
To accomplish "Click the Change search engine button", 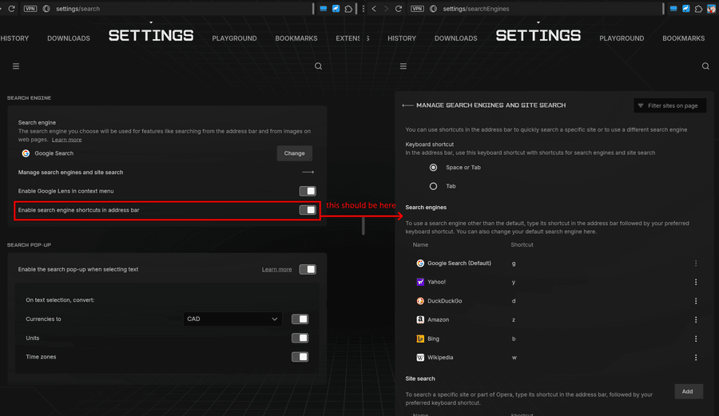I will click(294, 153).
